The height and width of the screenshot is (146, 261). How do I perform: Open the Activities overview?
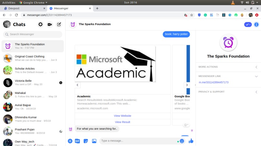[9, 3]
